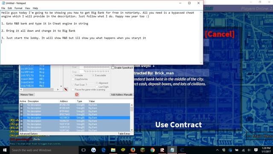This screenshot has height=154, width=273.
Task: Click the Main Menu button in Roblox
Action: point(260,136)
